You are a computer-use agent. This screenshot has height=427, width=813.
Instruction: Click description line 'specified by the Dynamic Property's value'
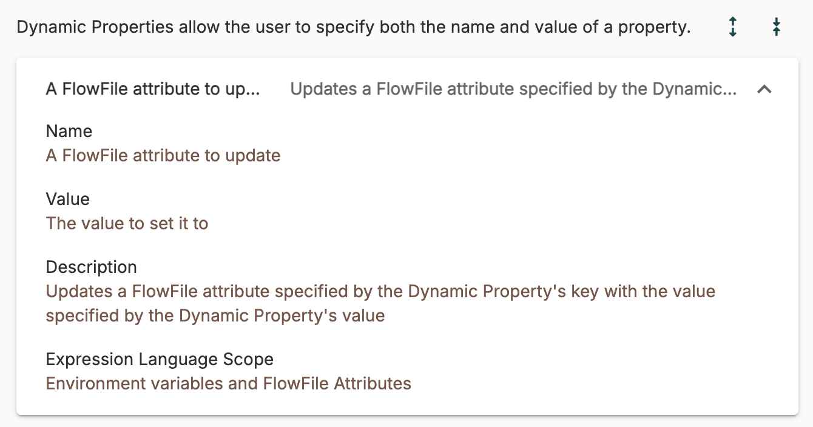tap(215, 316)
